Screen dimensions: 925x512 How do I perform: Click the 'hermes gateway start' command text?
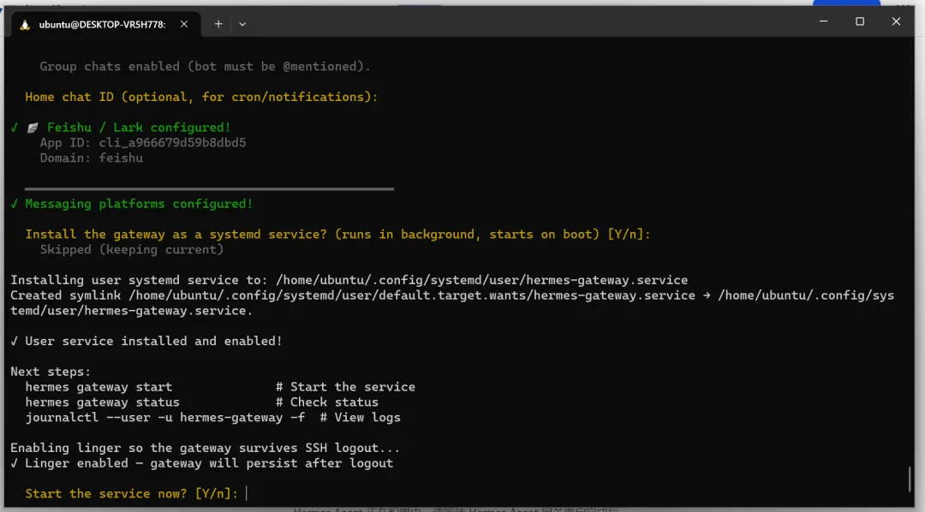(98, 387)
